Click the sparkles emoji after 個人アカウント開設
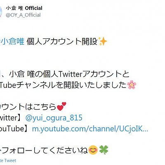 click(103, 42)
